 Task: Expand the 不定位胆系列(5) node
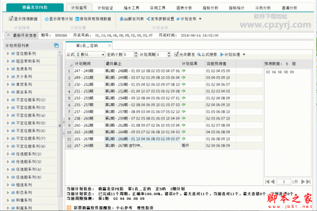coord(8,123)
